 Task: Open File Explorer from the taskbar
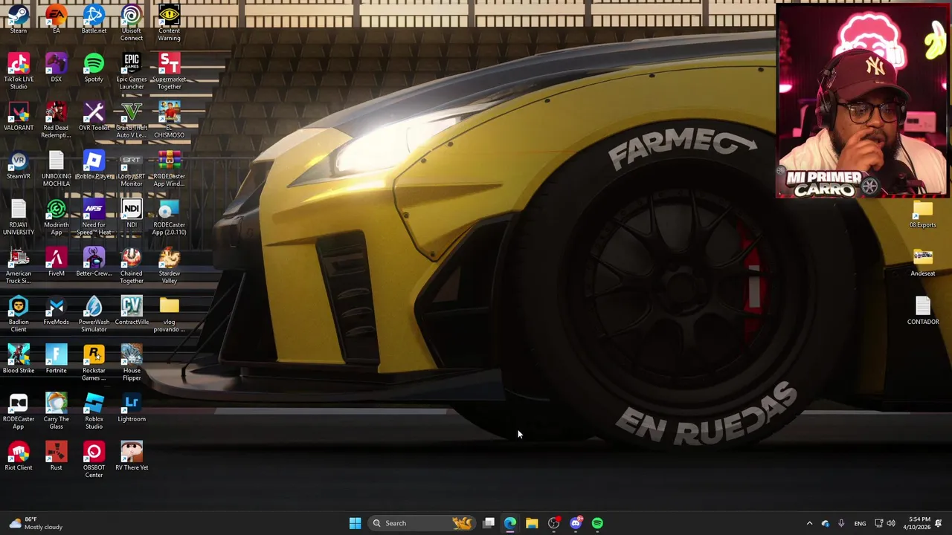point(532,523)
